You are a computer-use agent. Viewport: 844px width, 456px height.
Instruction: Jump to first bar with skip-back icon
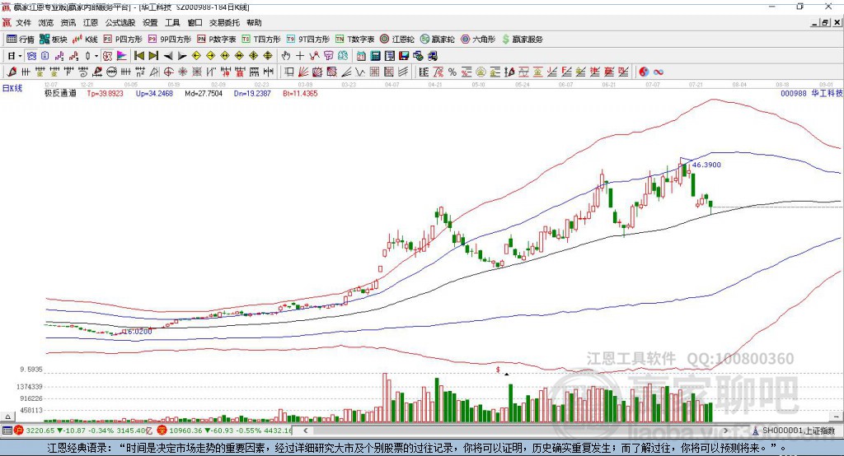pyautogui.click(x=138, y=56)
